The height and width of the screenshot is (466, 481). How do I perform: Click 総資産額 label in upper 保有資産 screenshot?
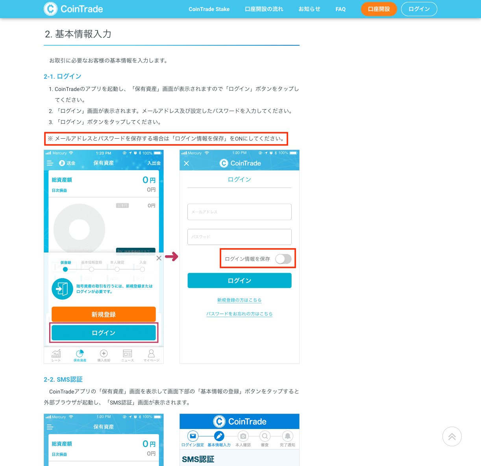(x=62, y=180)
